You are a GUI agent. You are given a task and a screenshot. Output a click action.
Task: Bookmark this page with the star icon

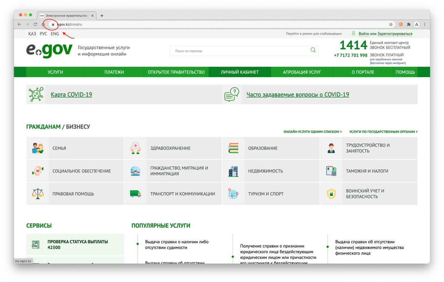(x=391, y=24)
